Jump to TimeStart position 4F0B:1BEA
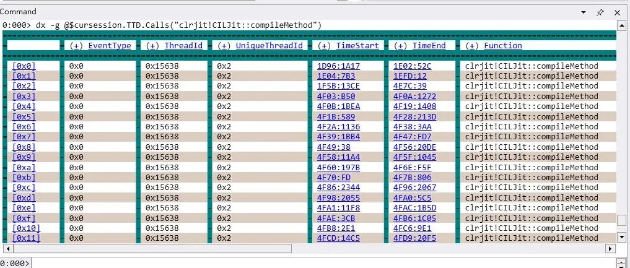 pos(339,106)
